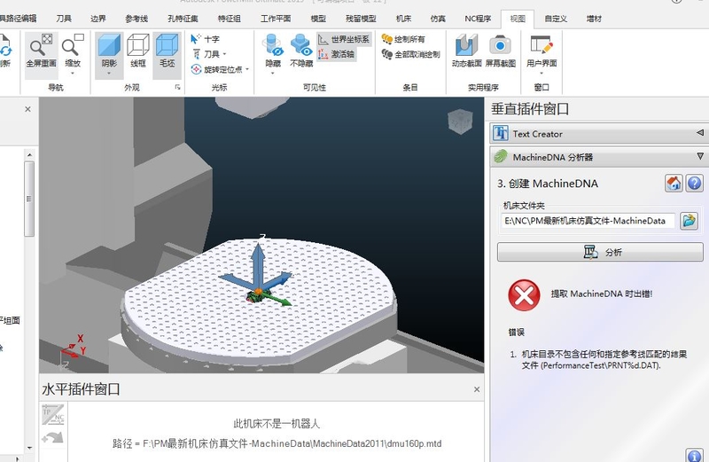The width and height of the screenshot is (709, 462).
Task: Close the left explorer pane
Action: [x=27, y=109]
